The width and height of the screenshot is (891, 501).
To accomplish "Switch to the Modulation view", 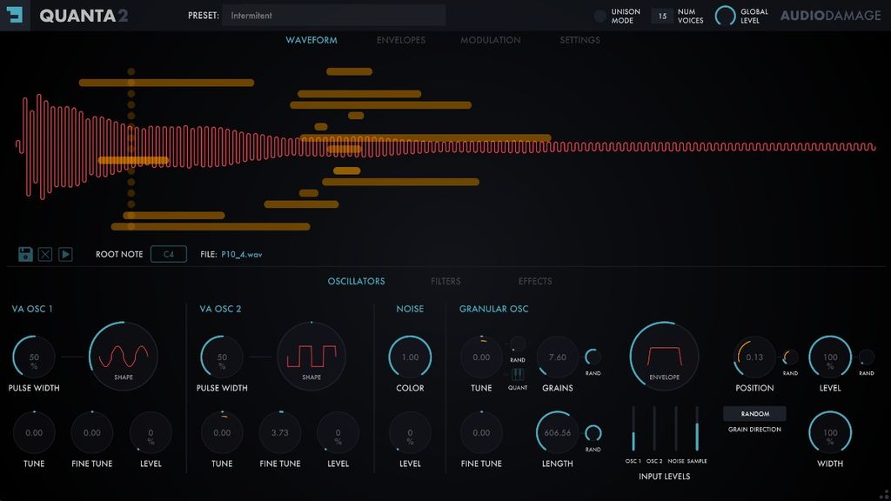I will [x=490, y=40].
